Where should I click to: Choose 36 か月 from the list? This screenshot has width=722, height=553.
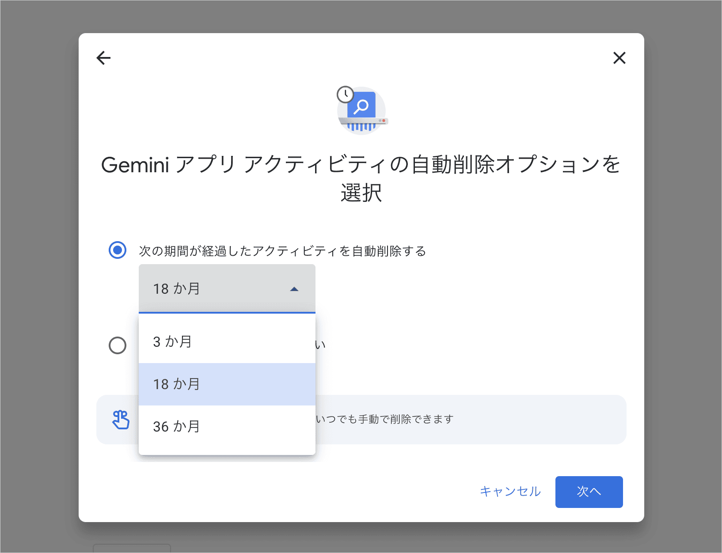click(227, 427)
